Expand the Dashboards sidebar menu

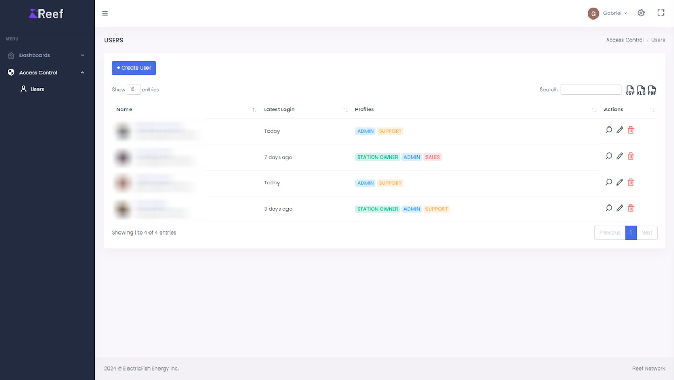46,55
